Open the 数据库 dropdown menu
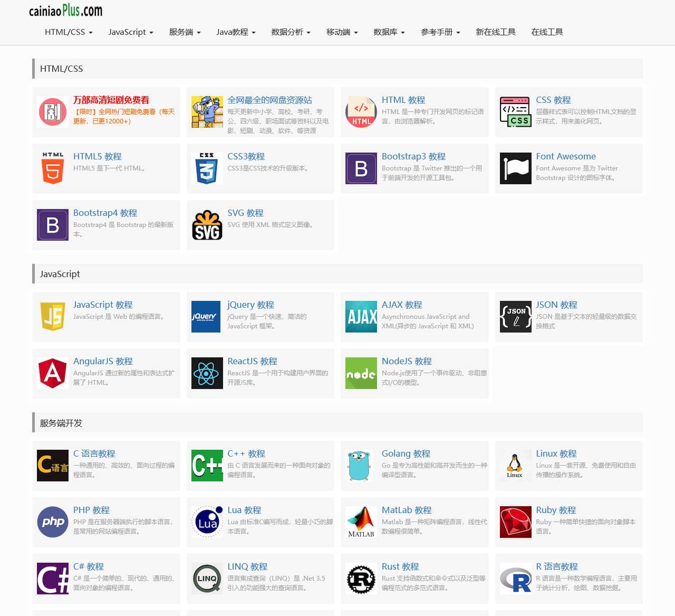 point(389,32)
